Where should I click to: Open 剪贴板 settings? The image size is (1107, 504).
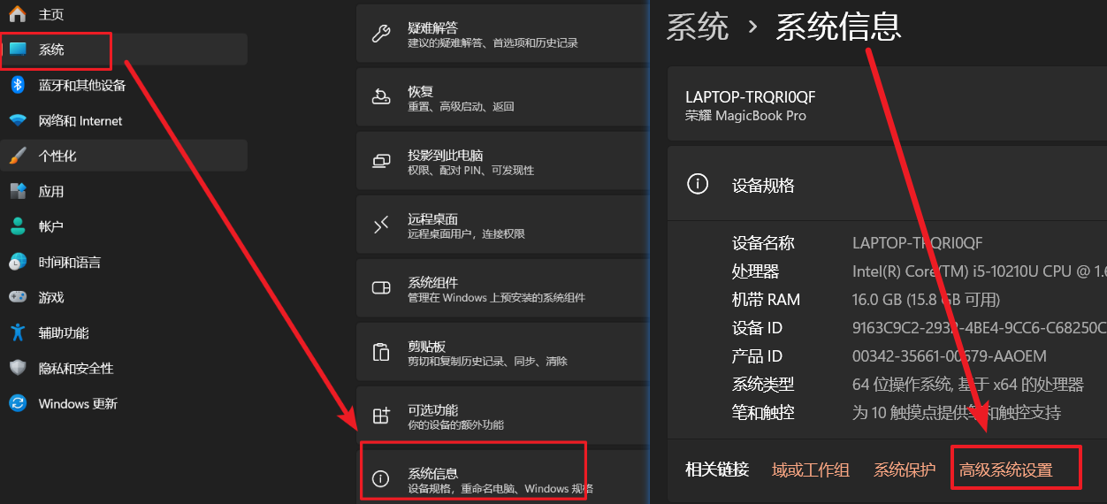pos(502,353)
